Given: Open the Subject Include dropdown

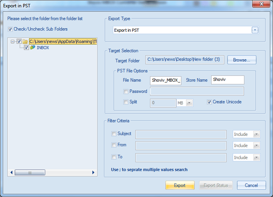Looking at the screenshot, I should (x=256, y=134).
